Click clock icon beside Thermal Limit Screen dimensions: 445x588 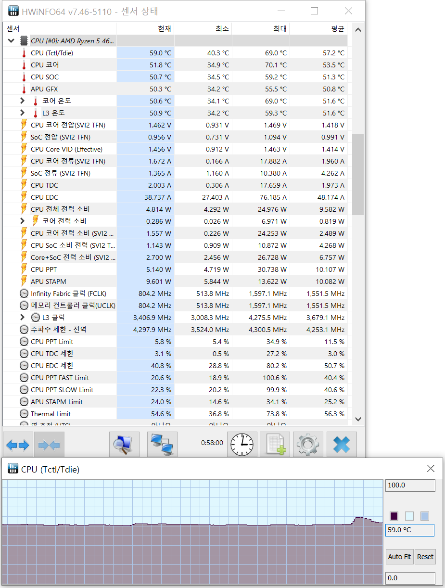tap(24, 414)
